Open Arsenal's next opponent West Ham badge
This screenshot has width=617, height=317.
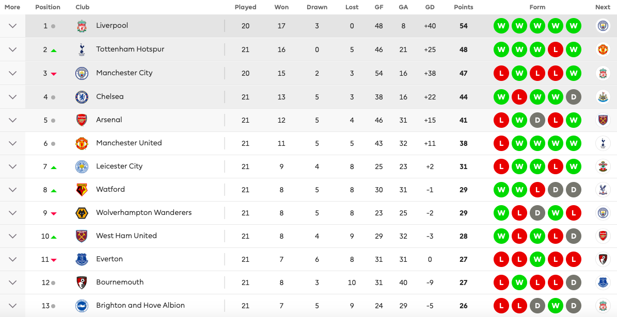point(603,120)
